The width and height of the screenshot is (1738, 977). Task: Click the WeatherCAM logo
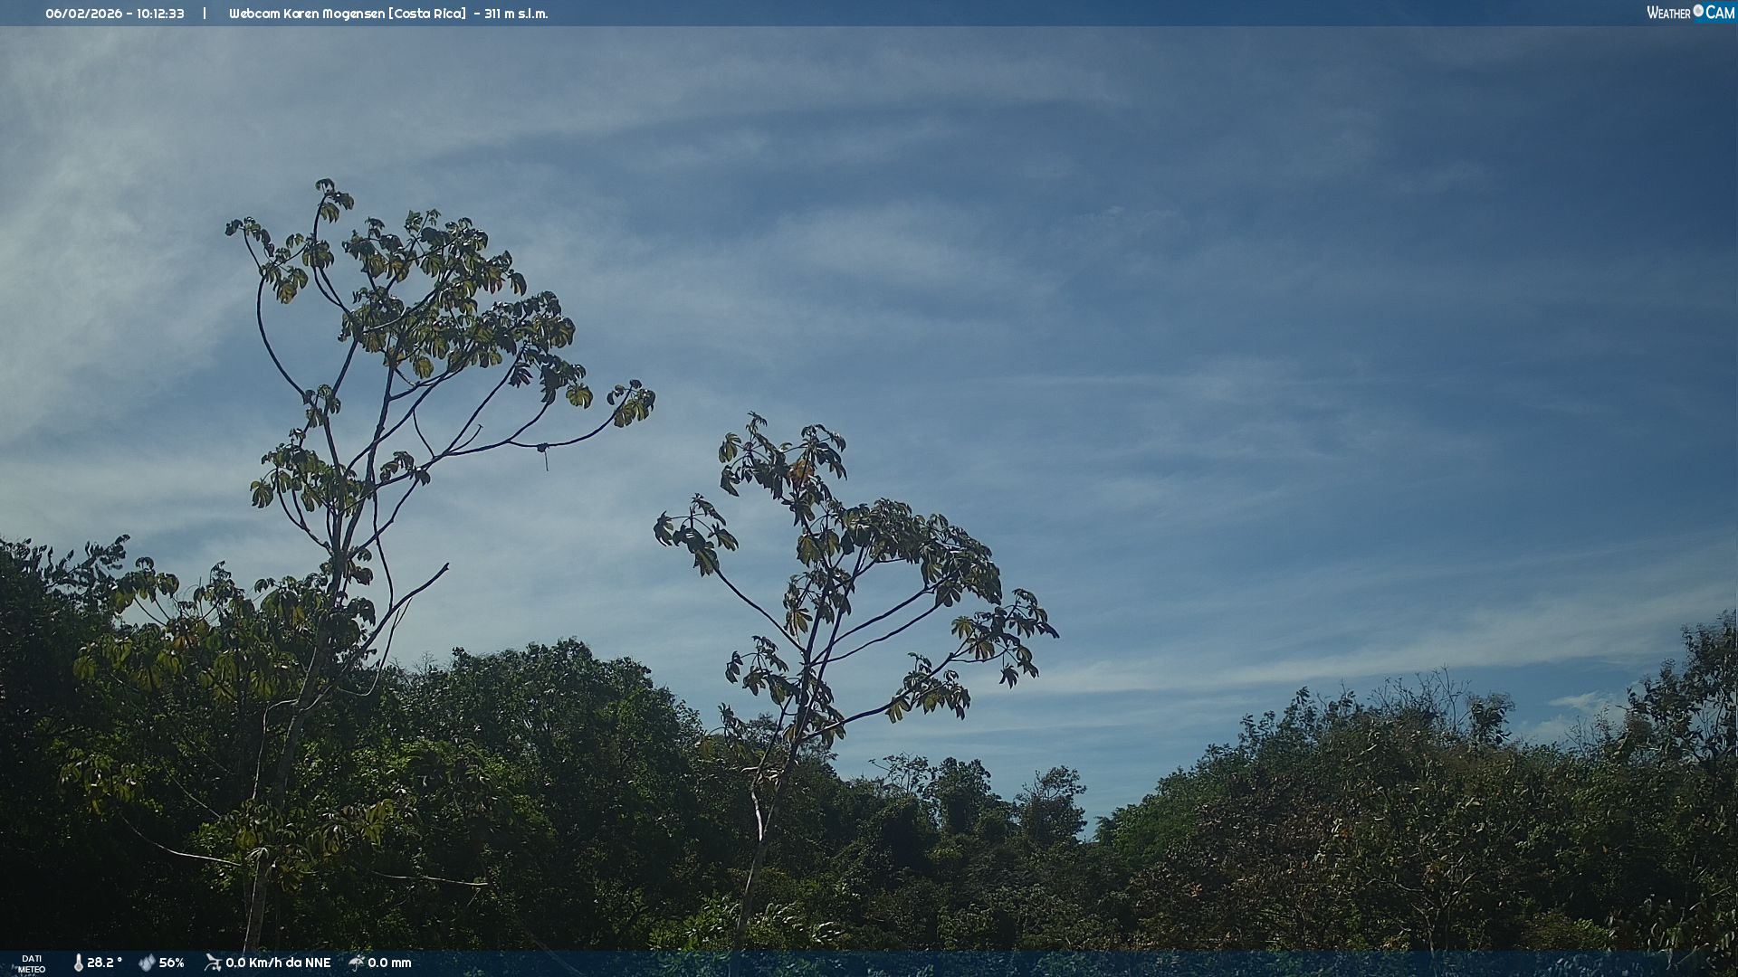click(x=1690, y=13)
